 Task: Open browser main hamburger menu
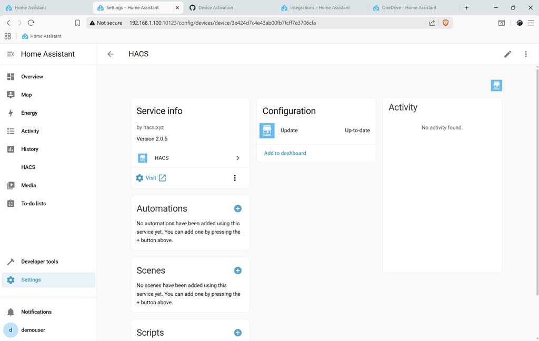(531, 23)
